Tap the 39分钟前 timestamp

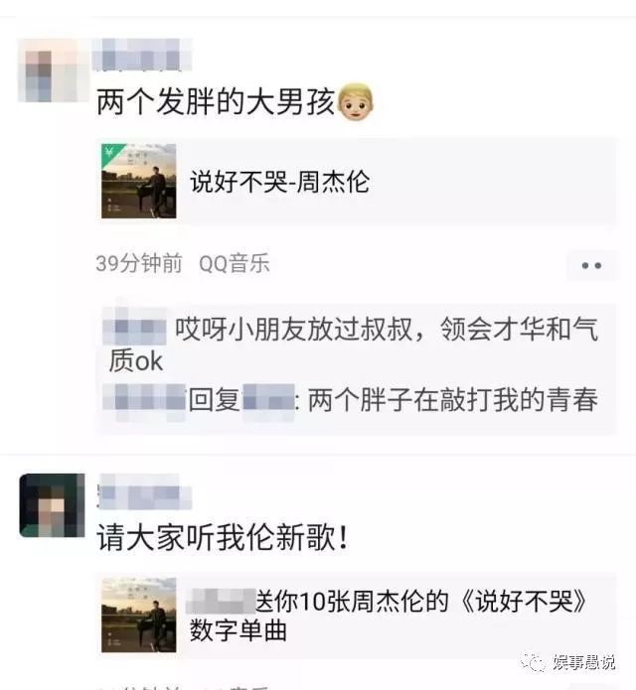[139, 264]
